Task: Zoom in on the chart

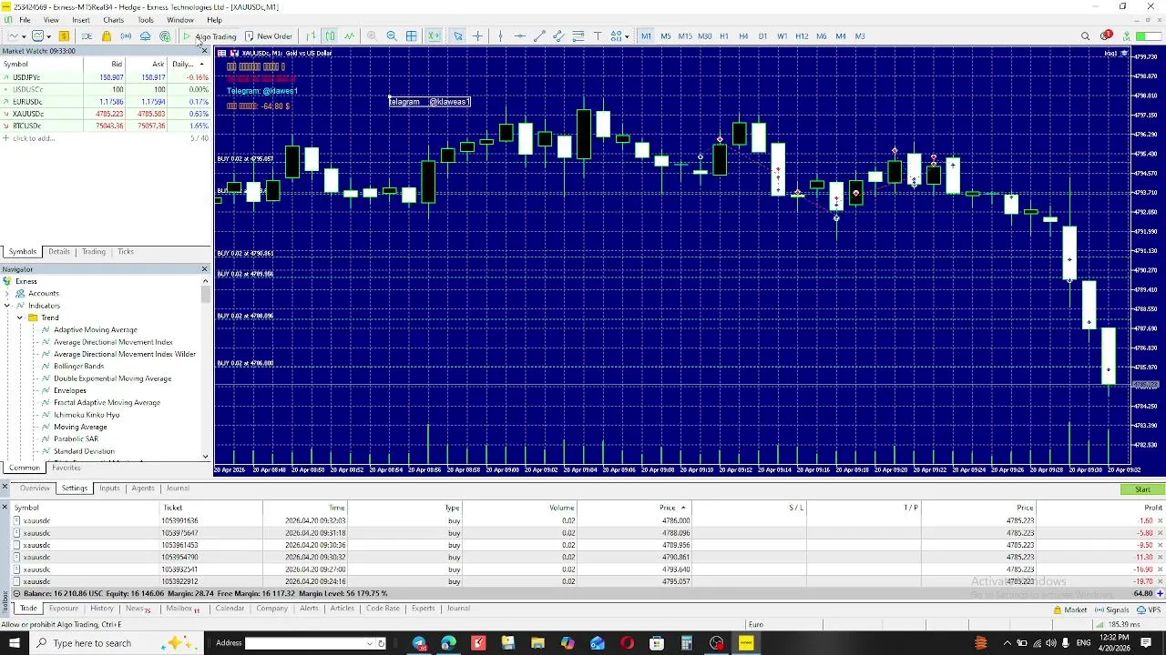Action: click(x=372, y=36)
